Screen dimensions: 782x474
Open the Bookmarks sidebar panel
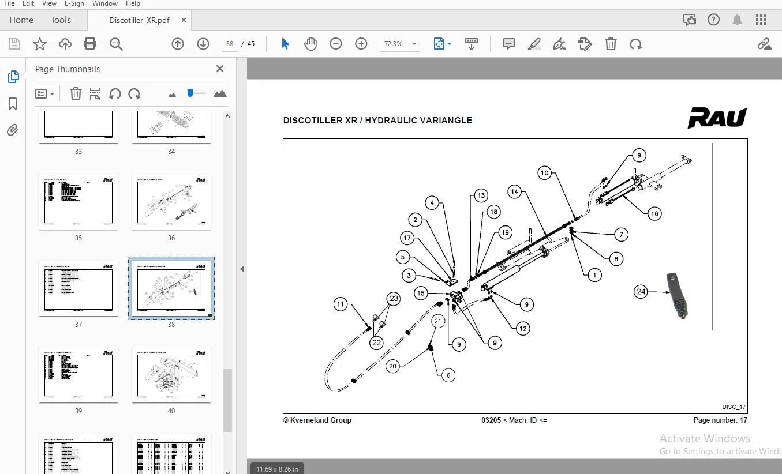(13, 104)
